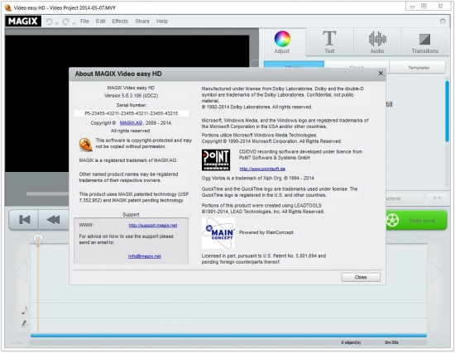Close the About MAGIX Video easy HD dialog
This screenshot has width=455, height=353.
(381, 74)
